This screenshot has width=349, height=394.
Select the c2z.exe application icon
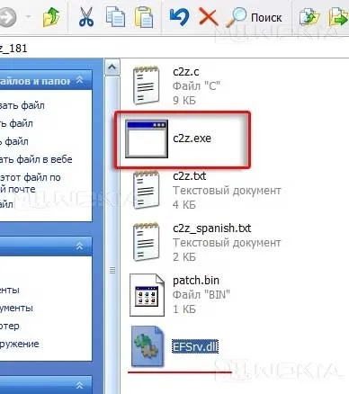147,139
